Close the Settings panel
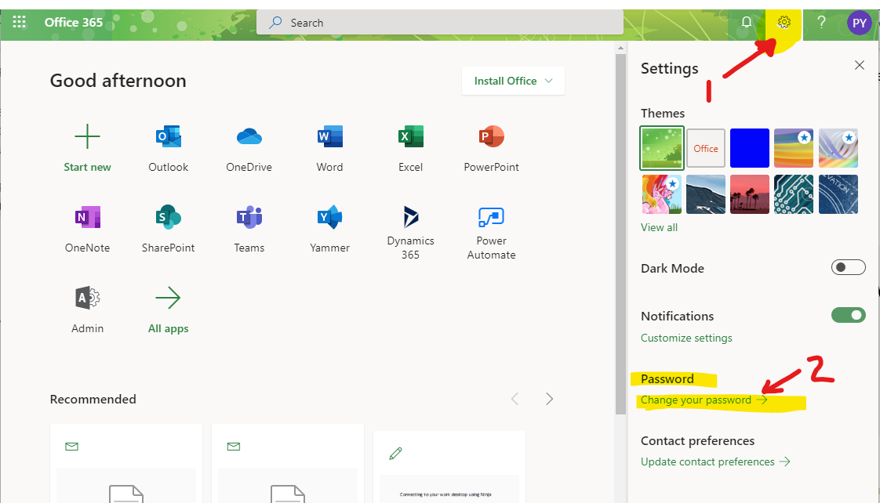 point(860,65)
